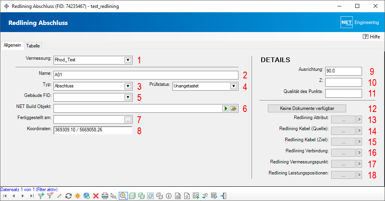The height and width of the screenshot is (201, 385).
Task: Click the pencil edit icon
Action: click(59, 196)
